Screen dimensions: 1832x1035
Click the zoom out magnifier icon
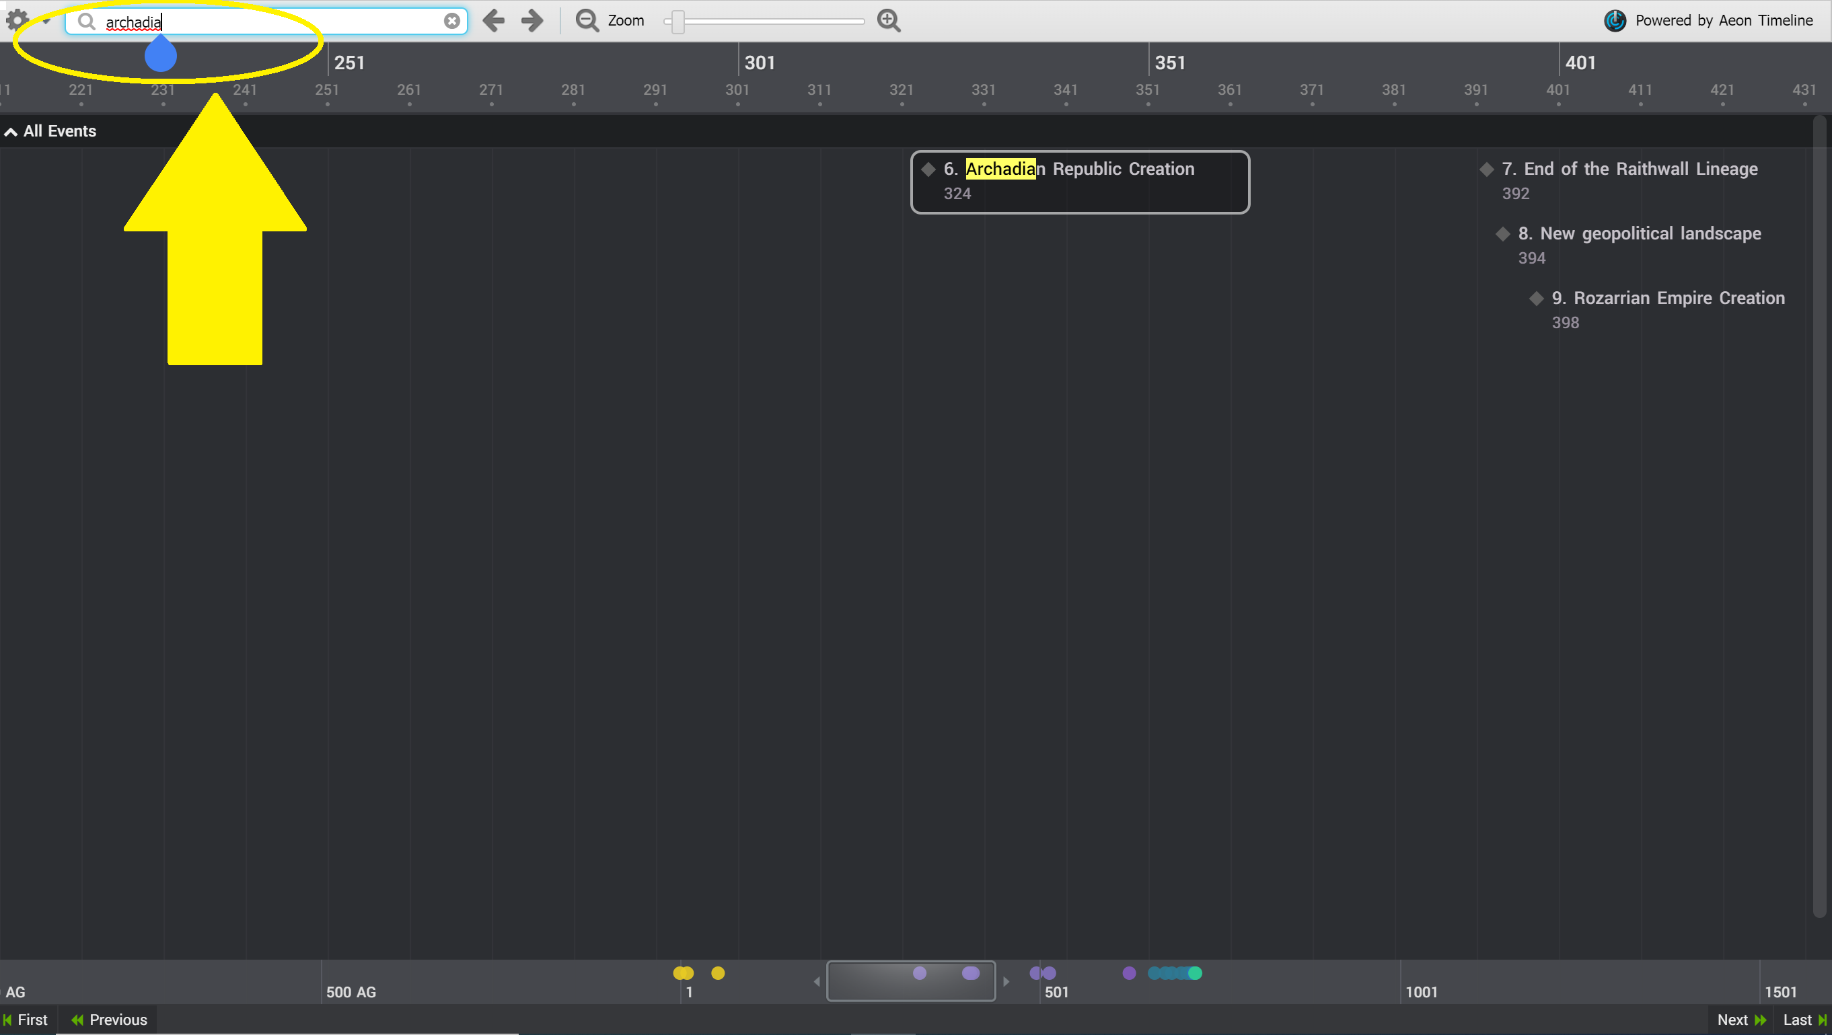coord(587,21)
